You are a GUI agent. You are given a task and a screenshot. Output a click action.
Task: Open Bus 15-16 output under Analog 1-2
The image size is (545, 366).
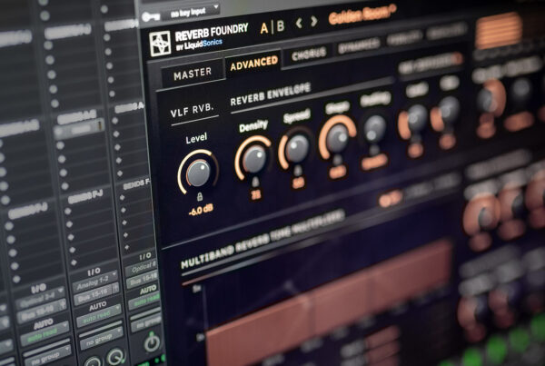[x=98, y=294]
